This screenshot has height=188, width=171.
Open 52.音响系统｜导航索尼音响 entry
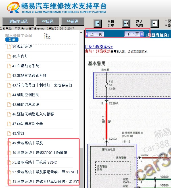[45, 172]
